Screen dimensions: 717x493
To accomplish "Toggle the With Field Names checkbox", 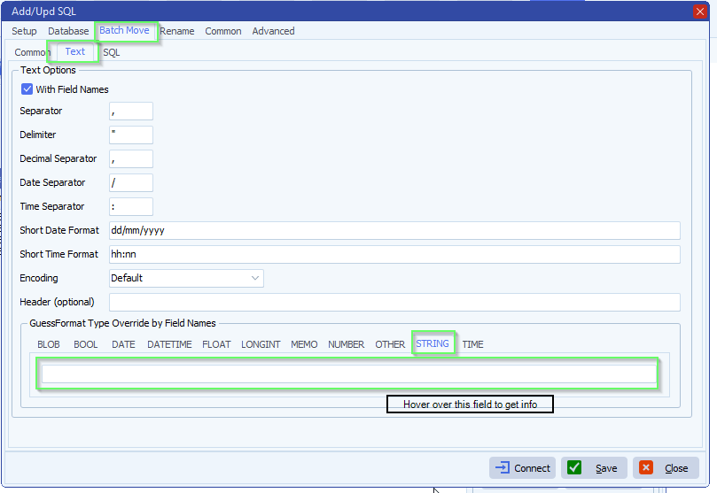I will pyautogui.click(x=27, y=89).
